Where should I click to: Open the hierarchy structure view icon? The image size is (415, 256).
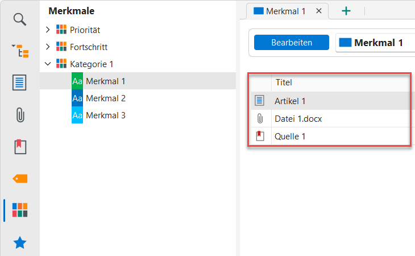coord(20,51)
